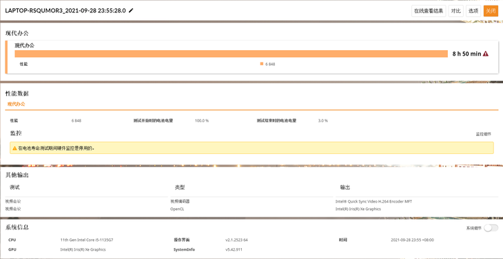Click the result name LAPTOP-RSQUMOR3 title
This screenshot has width=503, height=259.
65,10
